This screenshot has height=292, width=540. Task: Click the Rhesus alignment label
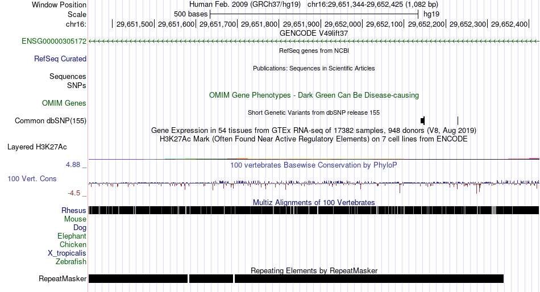(x=74, y=210)
